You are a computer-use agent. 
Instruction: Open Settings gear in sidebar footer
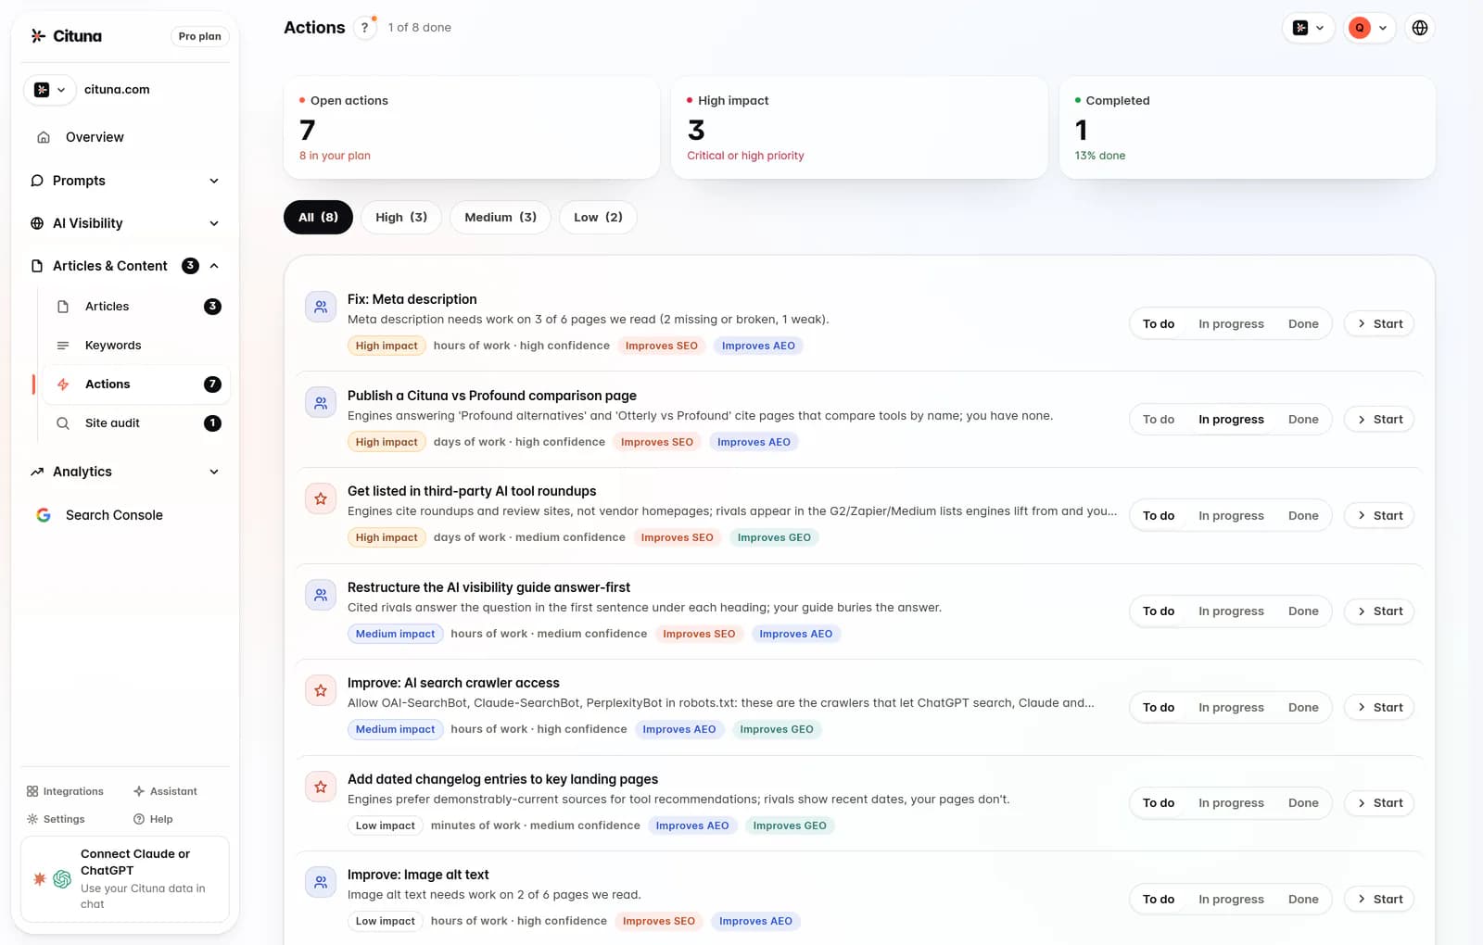pyautogui.click(x=56, y=819)
